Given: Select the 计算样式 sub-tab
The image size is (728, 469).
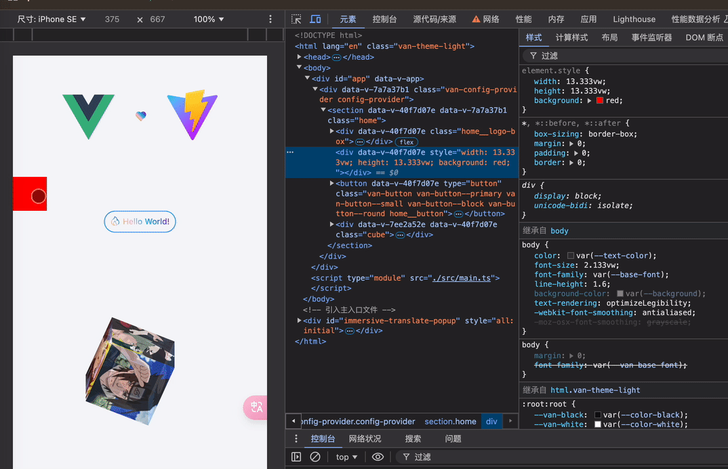Looking at the screenshot, I should pos(571,37).
